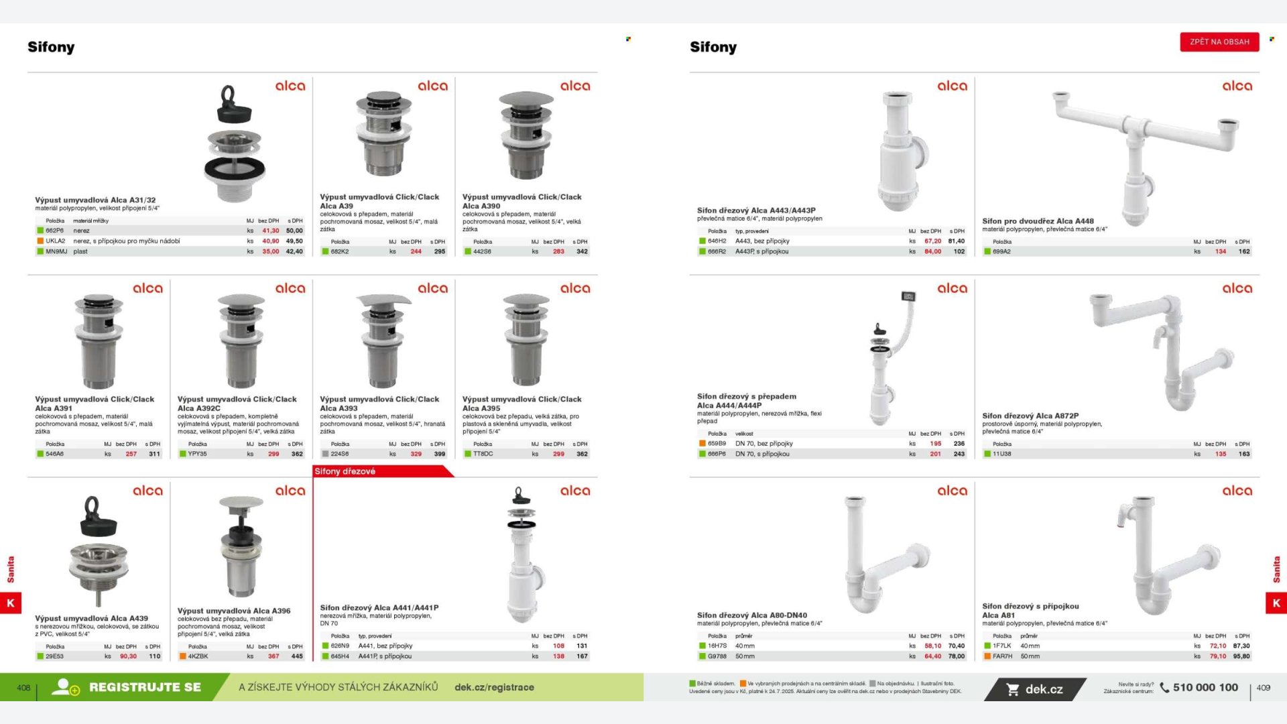This screenshot has height=724, width=1287.
Task: Click the REGISTRUJTE SE banner text
Action: click(x=145, y=687)
